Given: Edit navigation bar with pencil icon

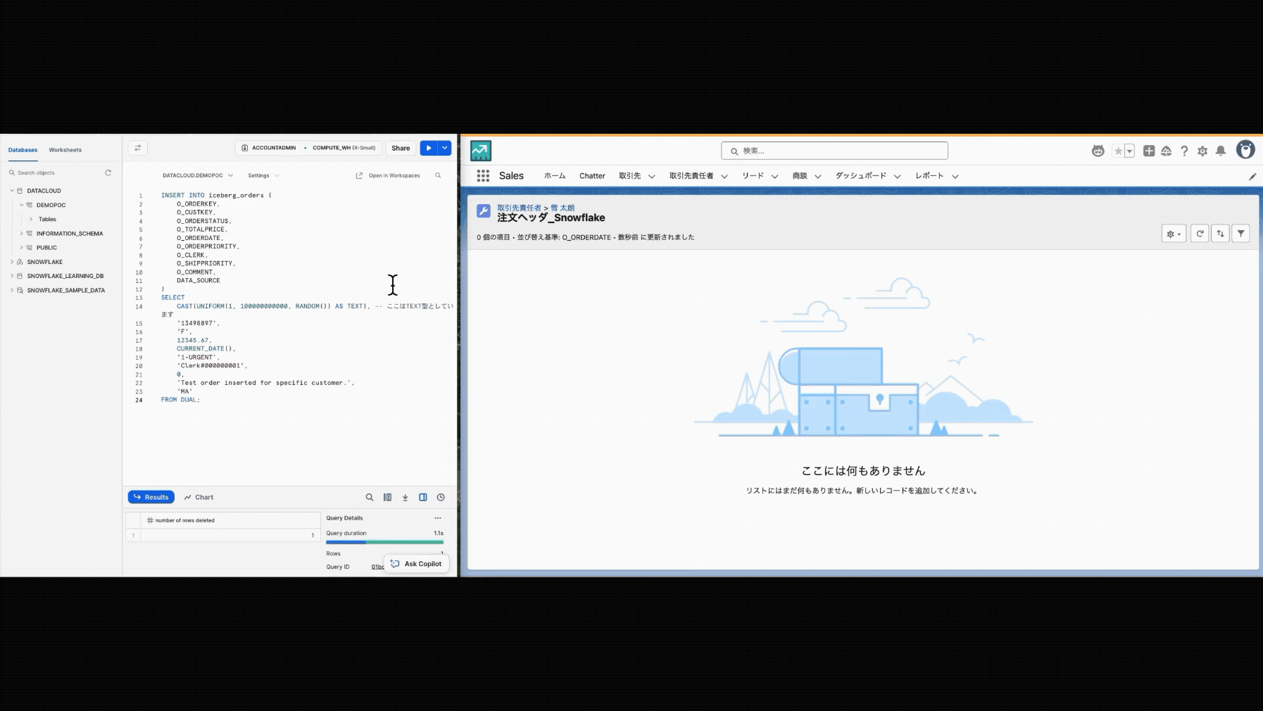Looking at the screenshot, I should [x=1252, y=177].
